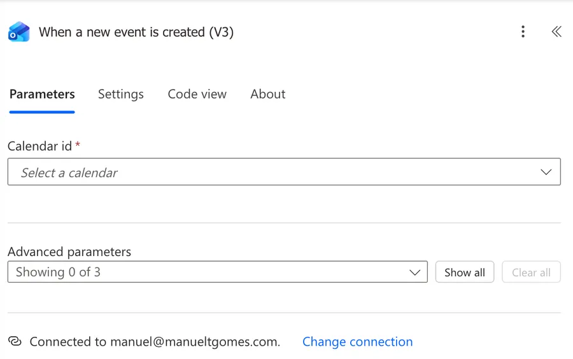Expand the Showing 0 of 3 dropdown
Screen dimensions: 573x359
(210, 273)
